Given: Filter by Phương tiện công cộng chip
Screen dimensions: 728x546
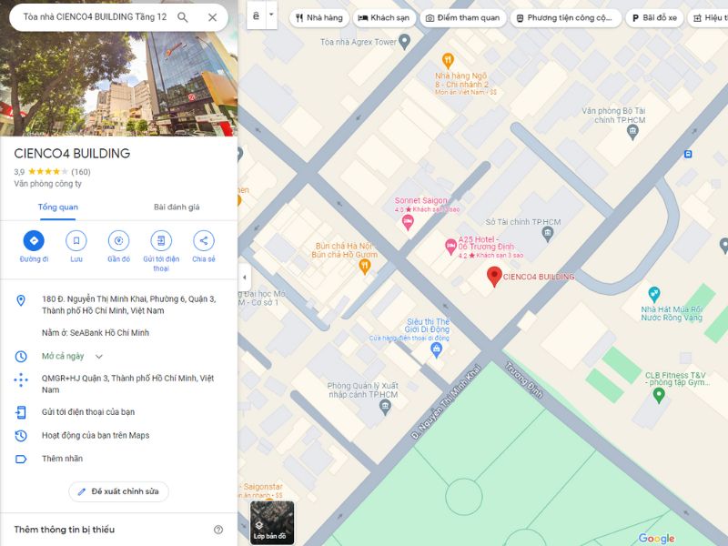Looking at the screenshot, I should click(565, 18).
